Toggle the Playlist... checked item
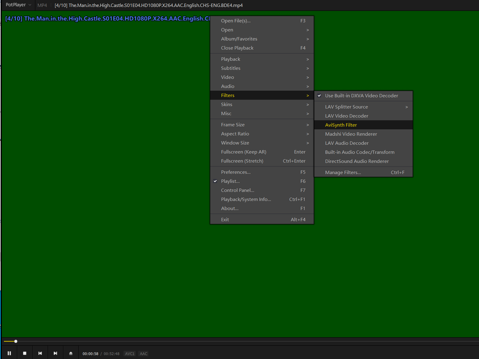 point(262,181)
